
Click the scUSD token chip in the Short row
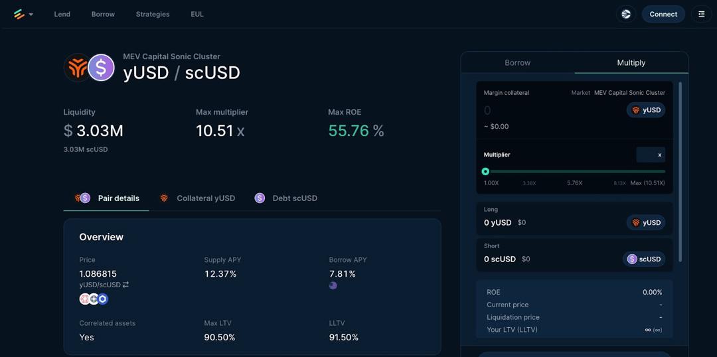644,259
